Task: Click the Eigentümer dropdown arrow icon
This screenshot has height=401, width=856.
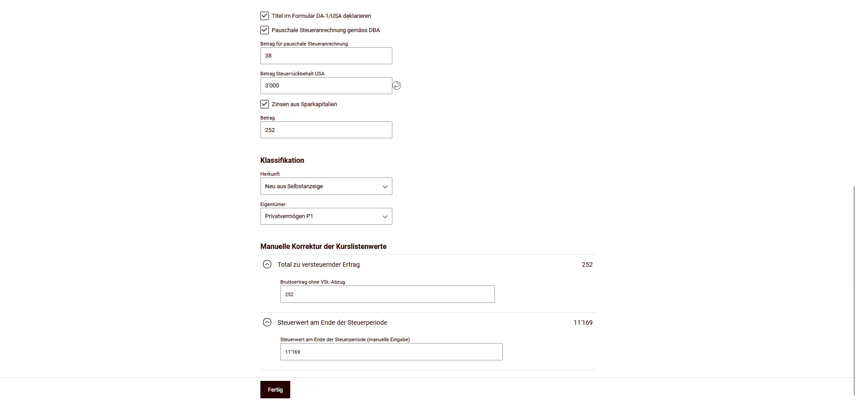Action: (x=384, y=216)
